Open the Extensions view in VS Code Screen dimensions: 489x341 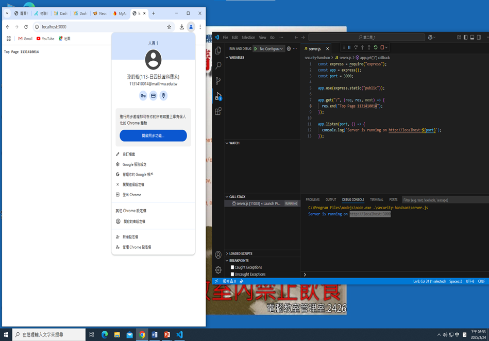coord(218,111)
